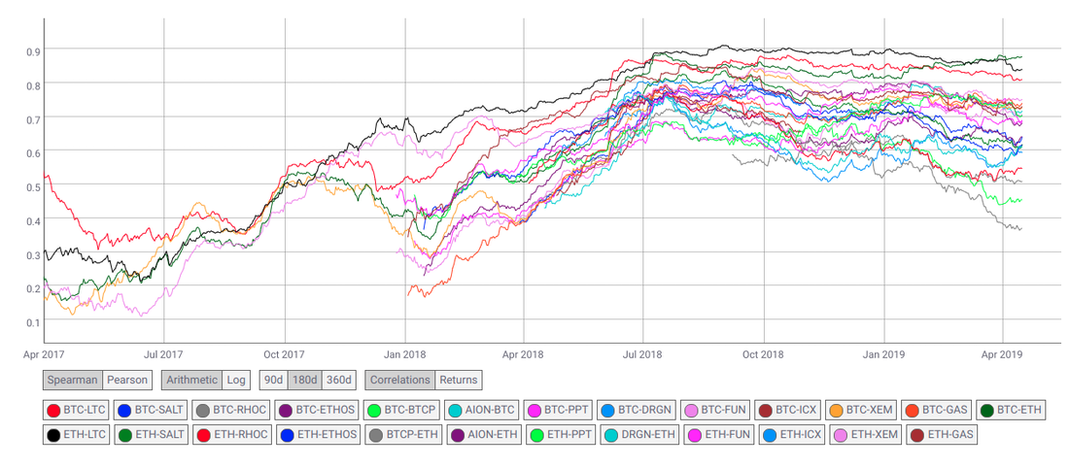
Task: Click the 0.1 y-axis value
Action: 33,322
